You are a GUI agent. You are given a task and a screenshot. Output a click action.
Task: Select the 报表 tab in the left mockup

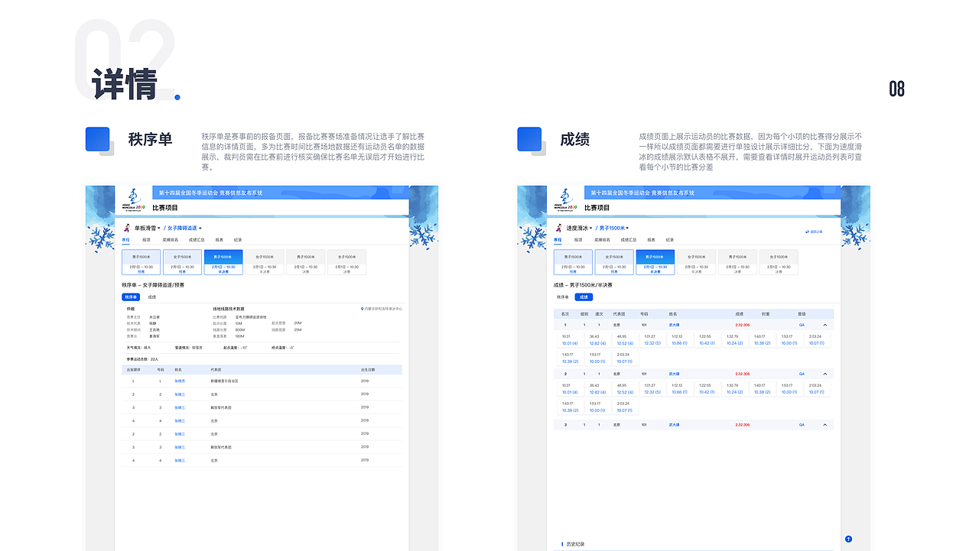tap(220, 240)
